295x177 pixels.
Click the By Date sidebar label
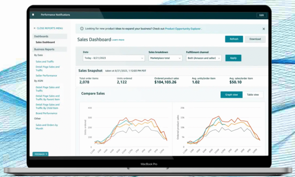[38, 55]
